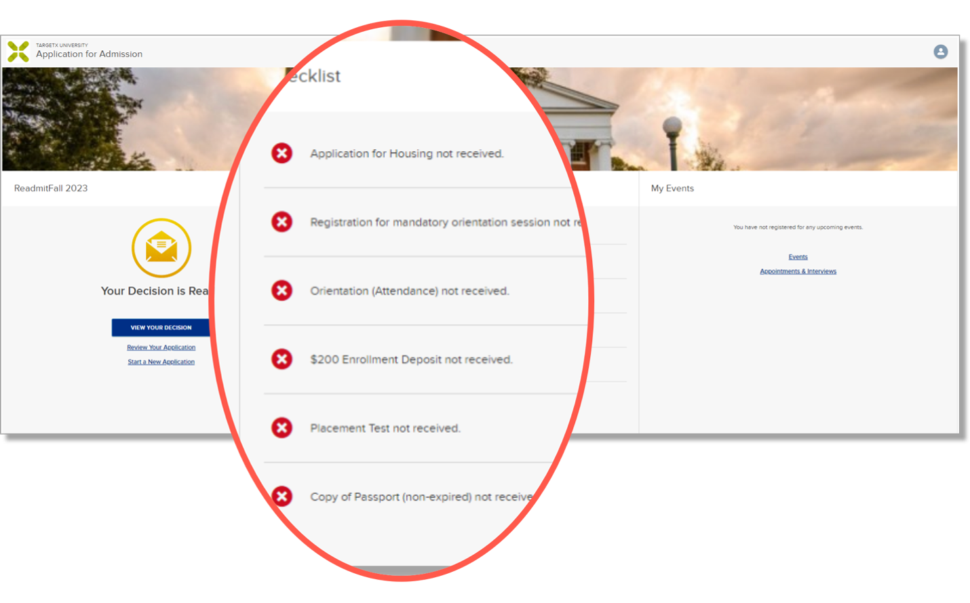Click the ReadmitFall 2023 panel heading

tap(51, 189)
